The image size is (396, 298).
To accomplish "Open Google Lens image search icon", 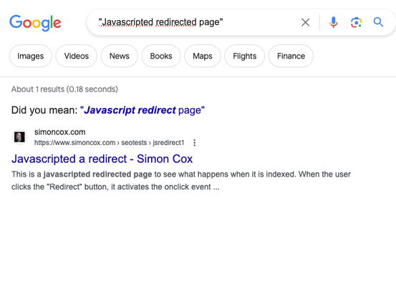I will 357,22.
